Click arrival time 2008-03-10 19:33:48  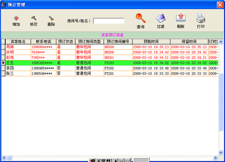[151, 68]
